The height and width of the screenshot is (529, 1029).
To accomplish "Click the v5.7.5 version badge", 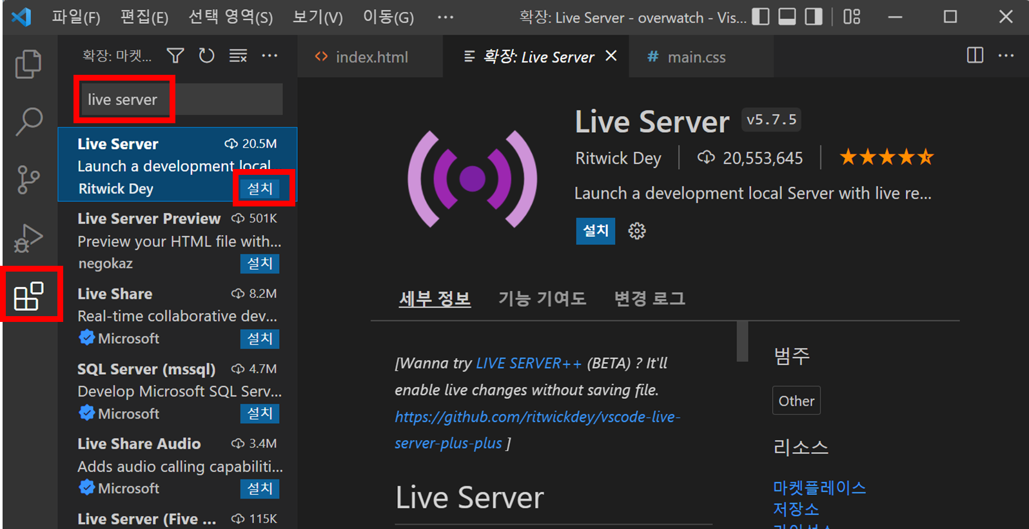I will [771, 119].
